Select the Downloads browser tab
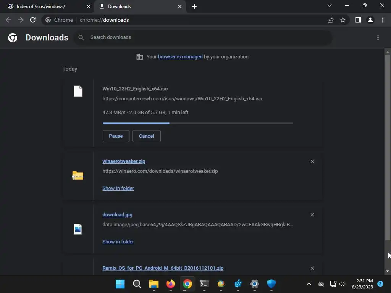 coord(140,6)
